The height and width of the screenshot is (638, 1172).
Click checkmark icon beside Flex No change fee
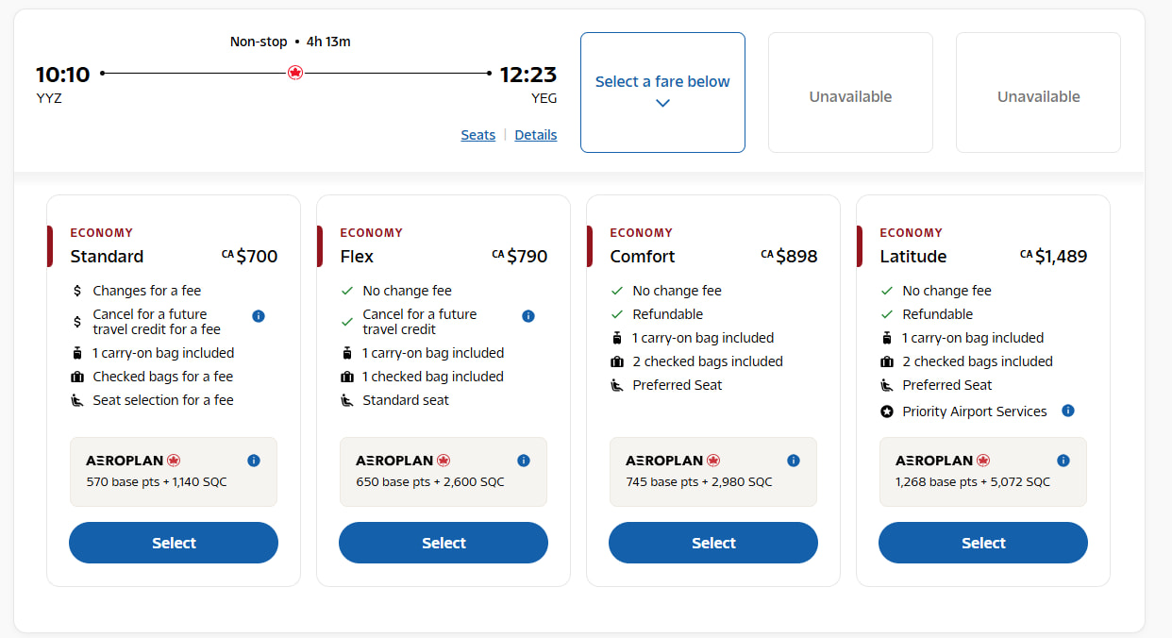[347, 291]
